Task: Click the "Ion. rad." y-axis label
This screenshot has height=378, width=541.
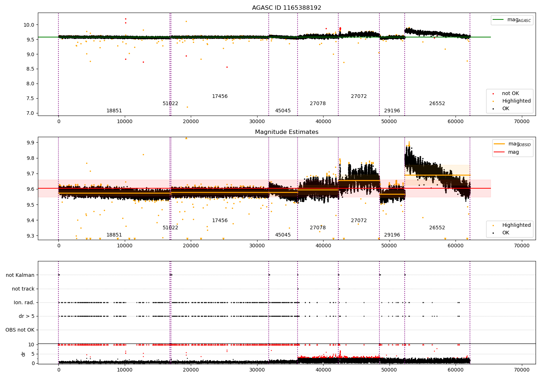Action: tap(24, 303)
